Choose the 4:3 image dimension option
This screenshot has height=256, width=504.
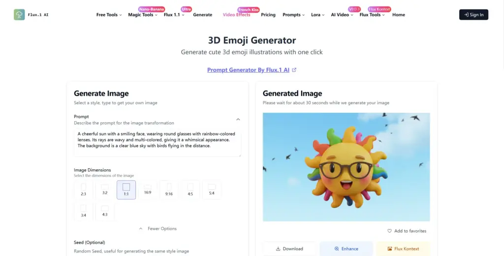105,211
